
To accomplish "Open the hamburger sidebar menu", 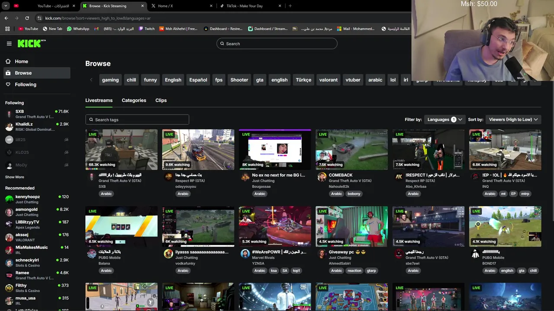I will click(x=9, y=44).
